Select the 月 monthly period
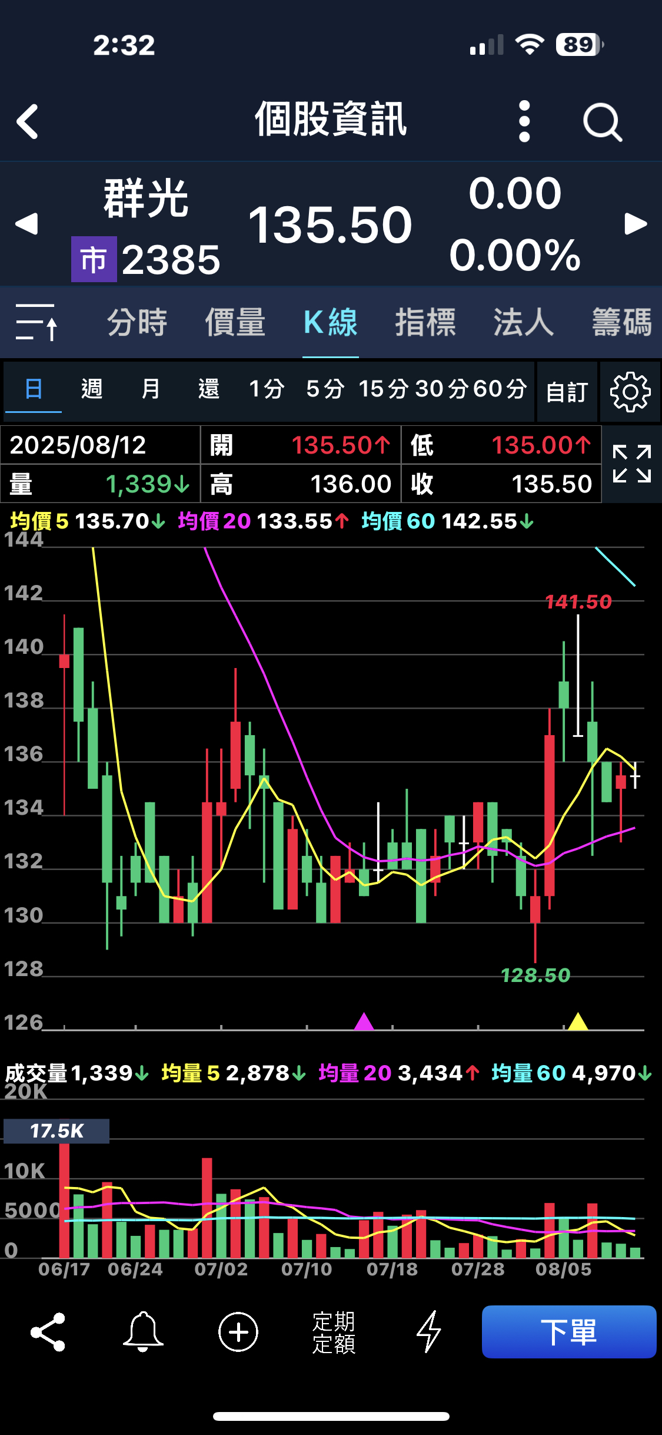Screen dimensions: 662x1435 click(x=151, y=389)
